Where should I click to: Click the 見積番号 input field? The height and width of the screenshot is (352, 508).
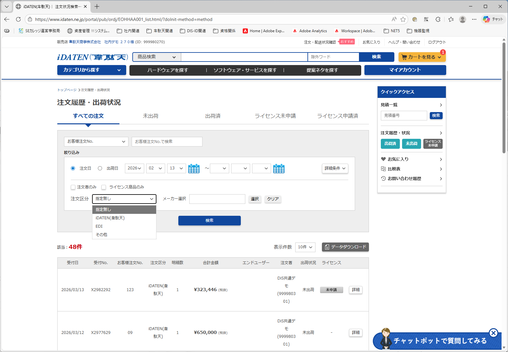coord(404,116)
